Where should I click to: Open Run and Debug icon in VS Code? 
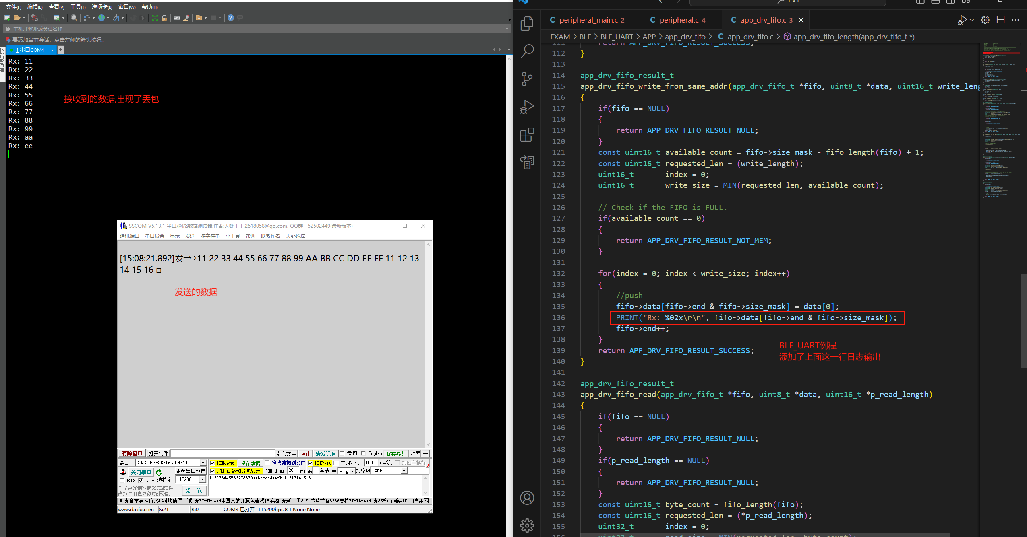coord(527,107)
